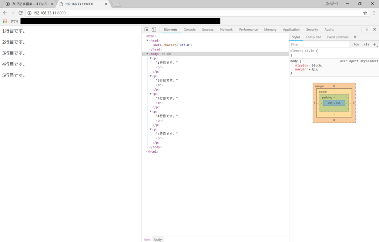Select the closing </head> tag row

pos(155,49)
